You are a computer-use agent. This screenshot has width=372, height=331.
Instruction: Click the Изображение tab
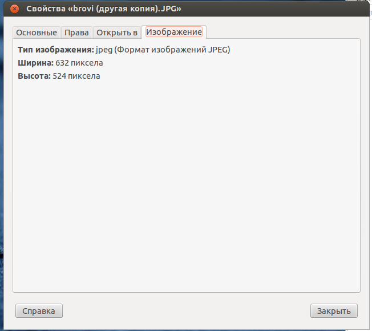click(x=174, y=32)
